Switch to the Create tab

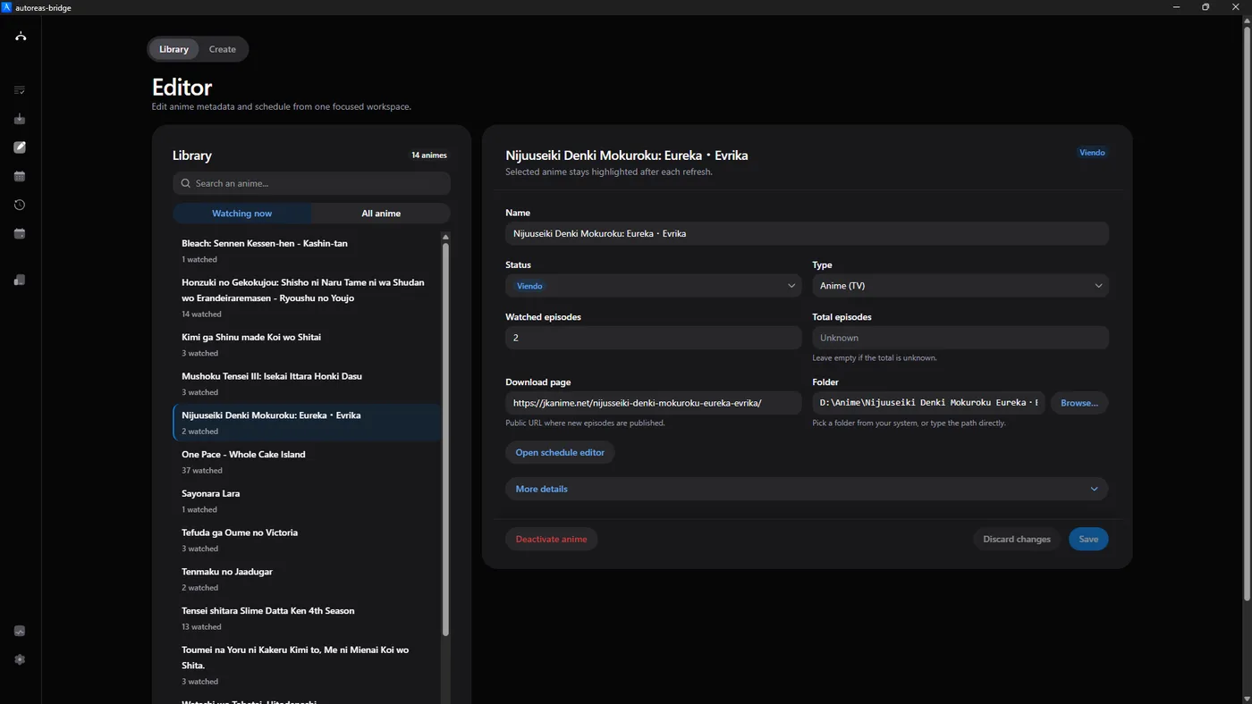tap(223, 49)
